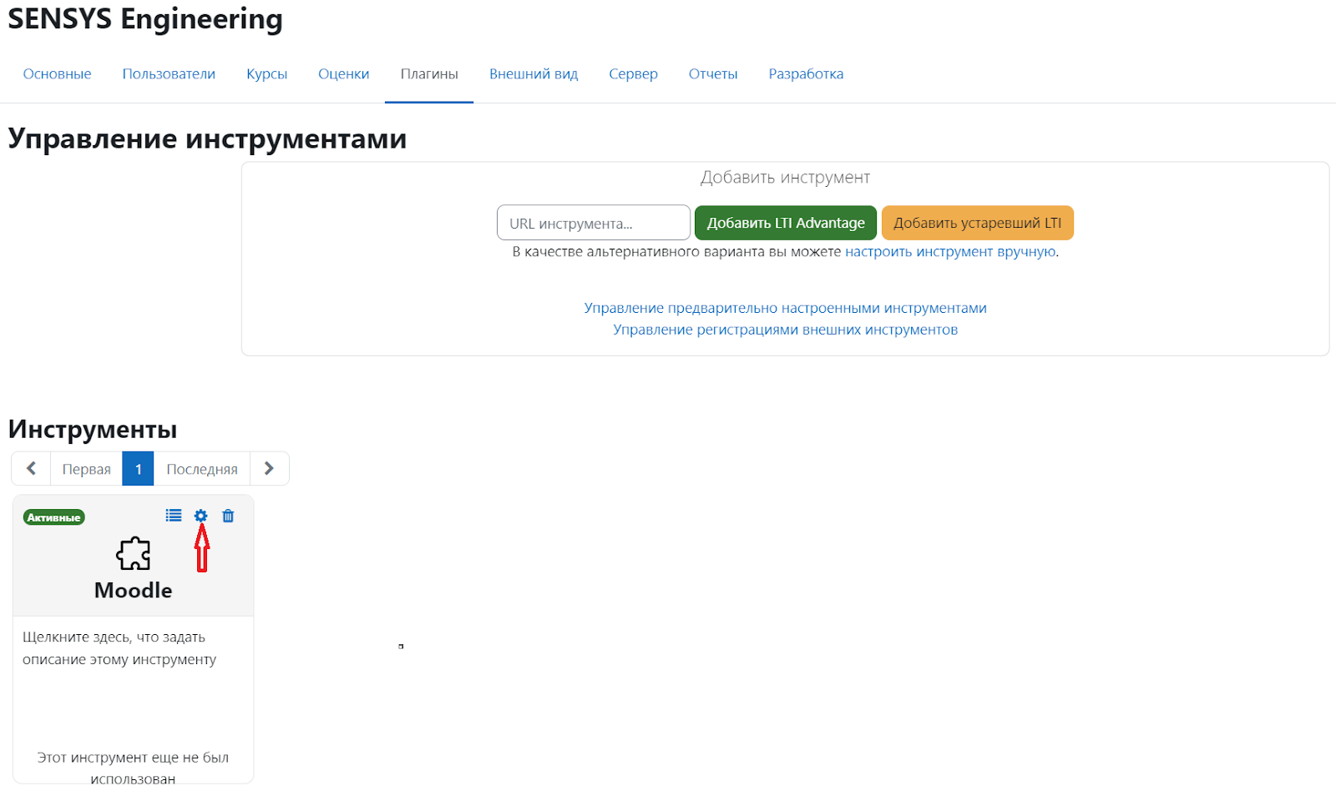The height and width of the screenshot is (811, 1336).
Task: Open the Отчеты tab
Action: coord(713,74)
